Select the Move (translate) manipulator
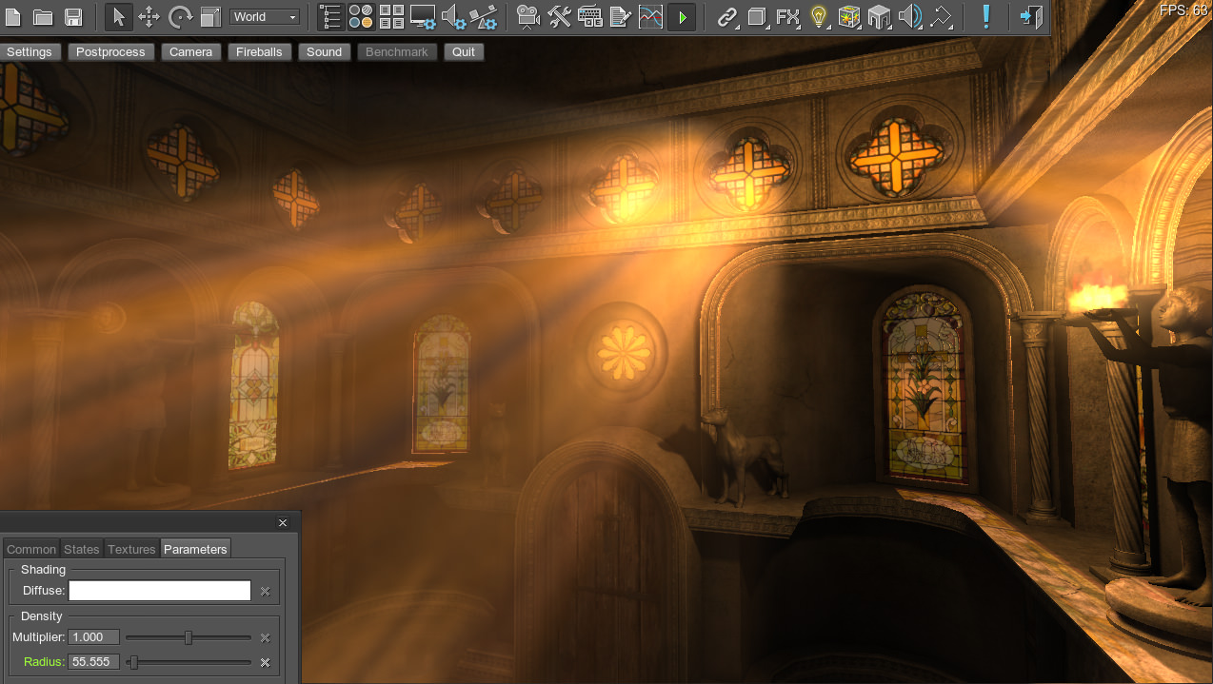This screenshot has height=684, width=1213. 149,17
